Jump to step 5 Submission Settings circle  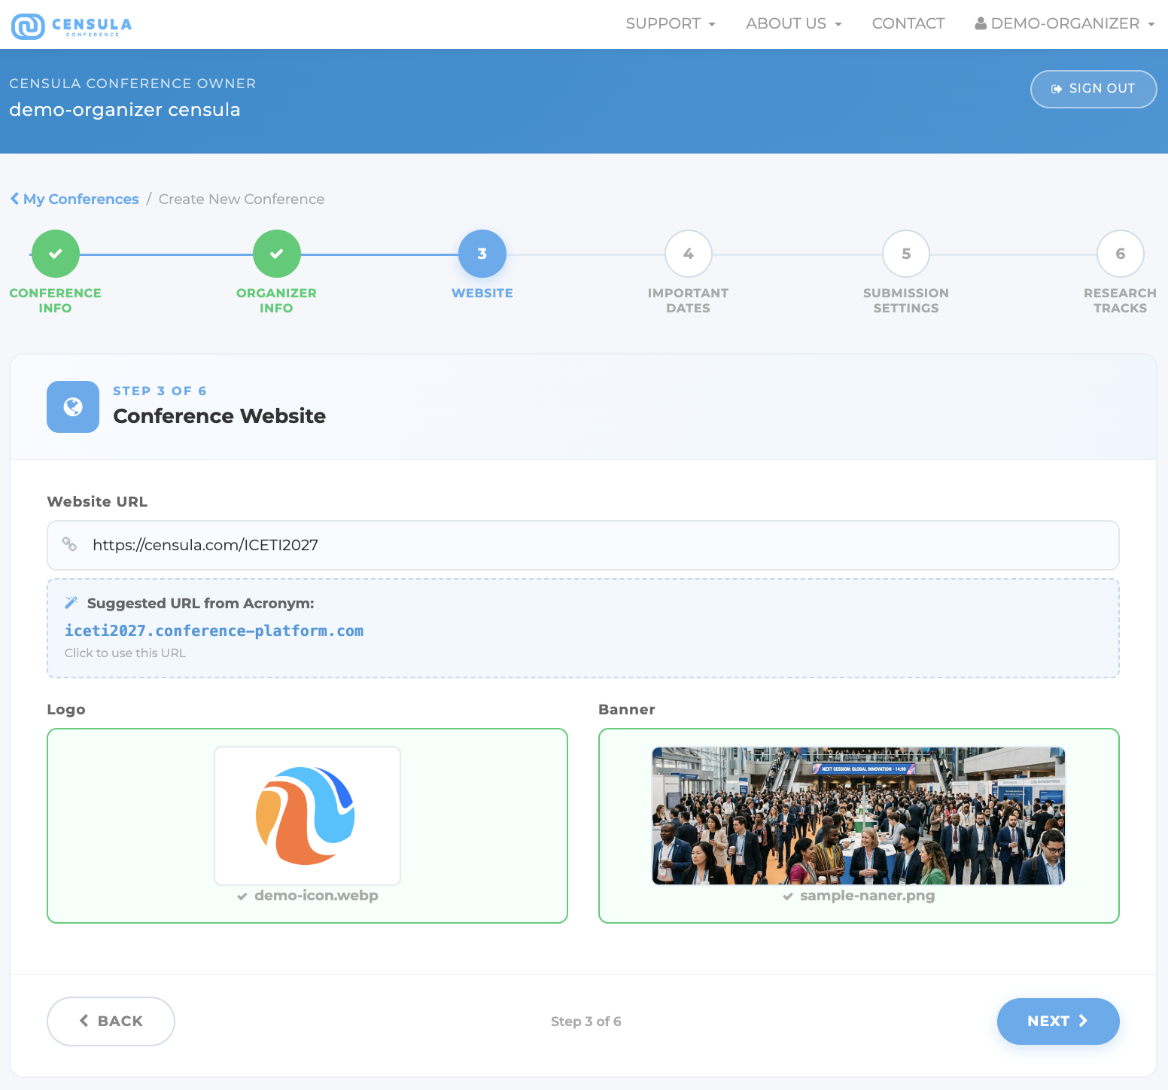[906, 254]
